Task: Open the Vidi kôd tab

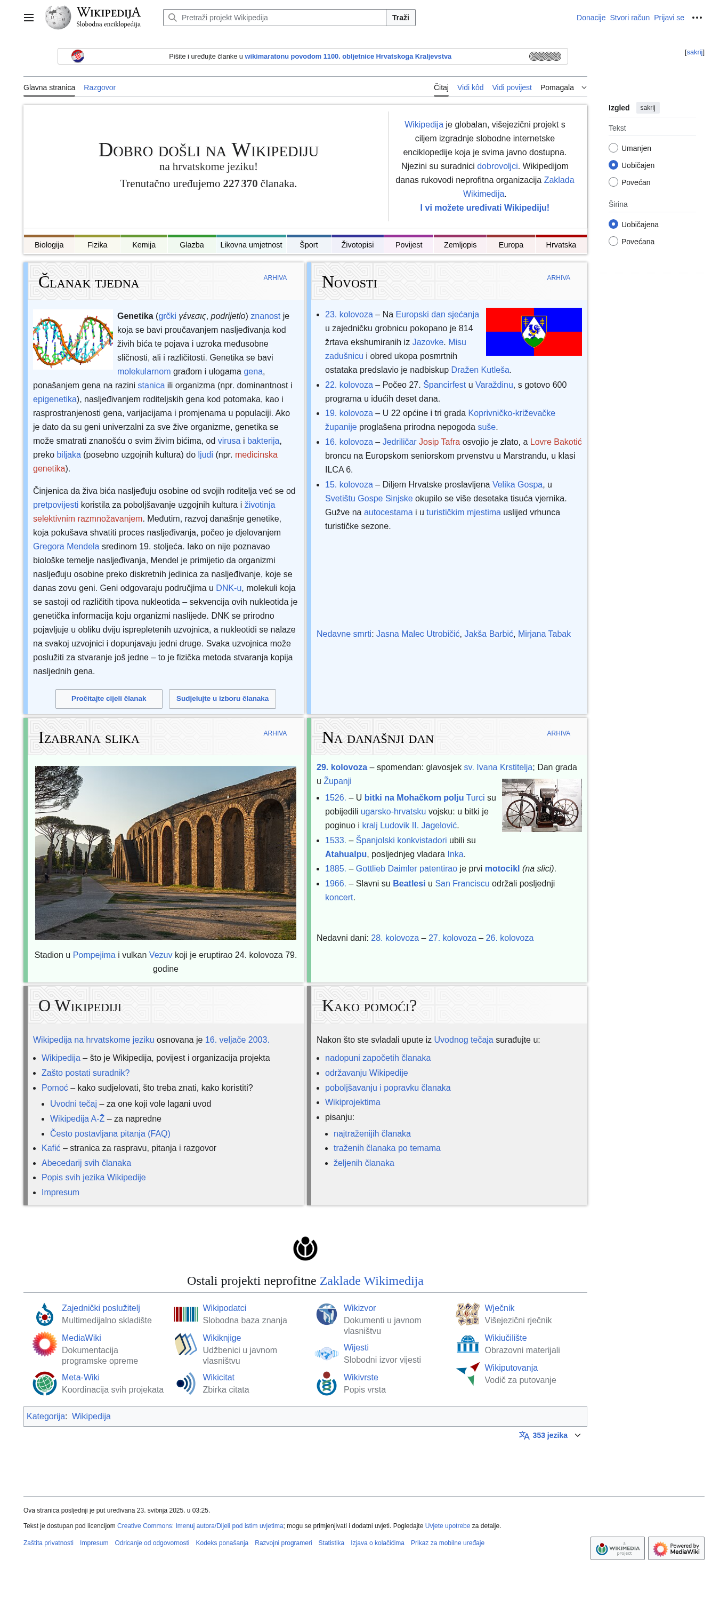Action: [470, 87]
